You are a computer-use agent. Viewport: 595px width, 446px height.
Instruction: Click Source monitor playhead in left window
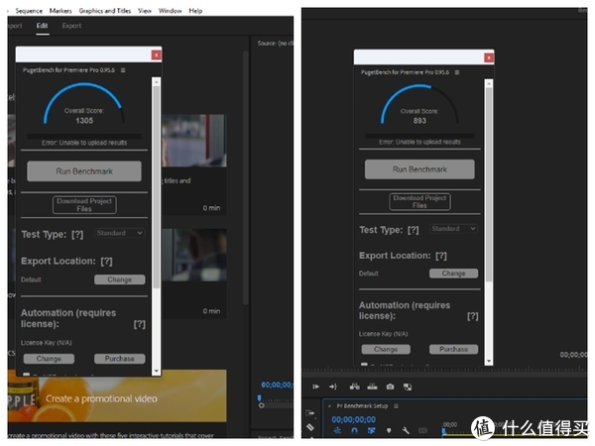(259, 397)
